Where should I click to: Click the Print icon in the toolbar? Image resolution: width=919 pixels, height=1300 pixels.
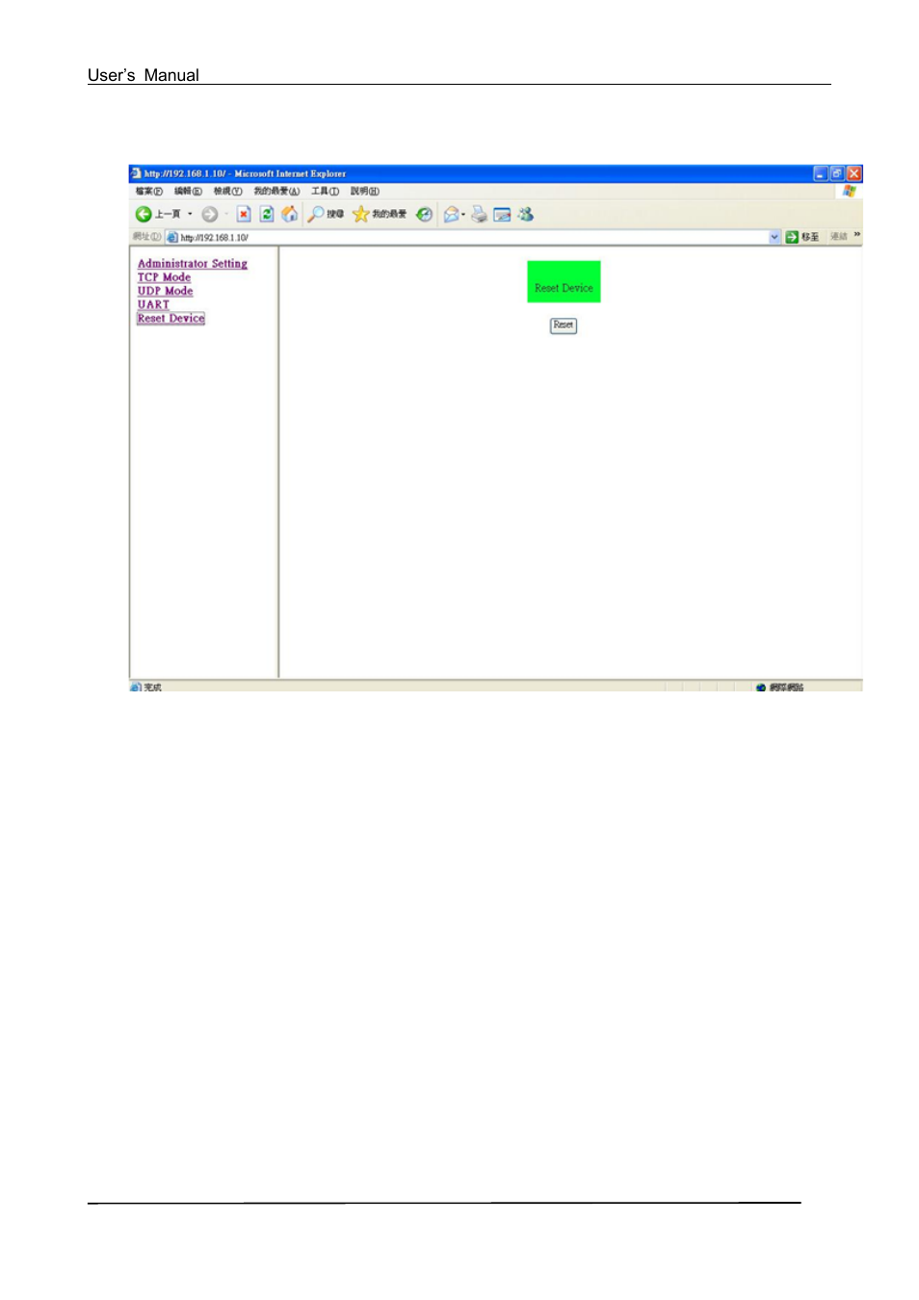(477, 214)
